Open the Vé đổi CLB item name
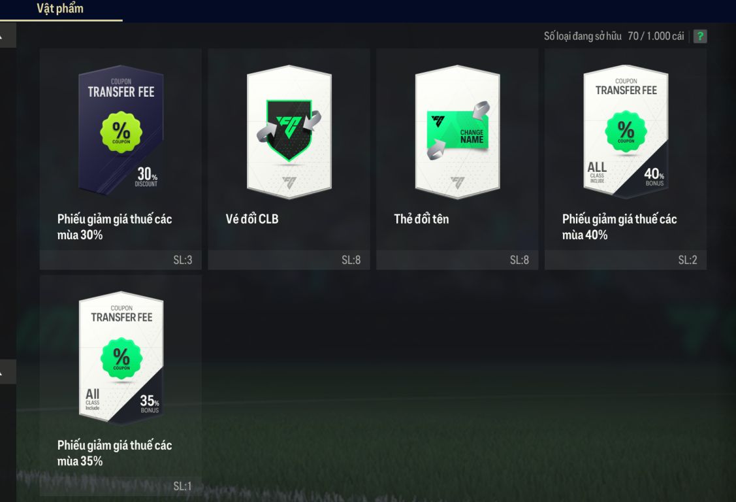The height and width of the screenshot is (502, 736). coord(252,219)
